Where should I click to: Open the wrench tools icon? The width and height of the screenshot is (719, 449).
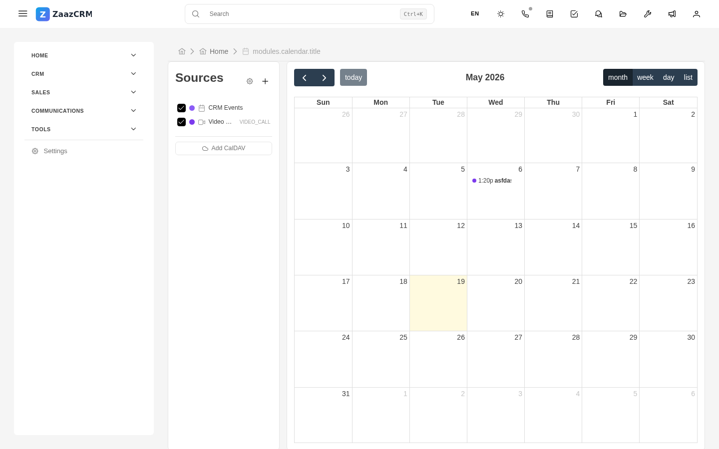(648, 14)
